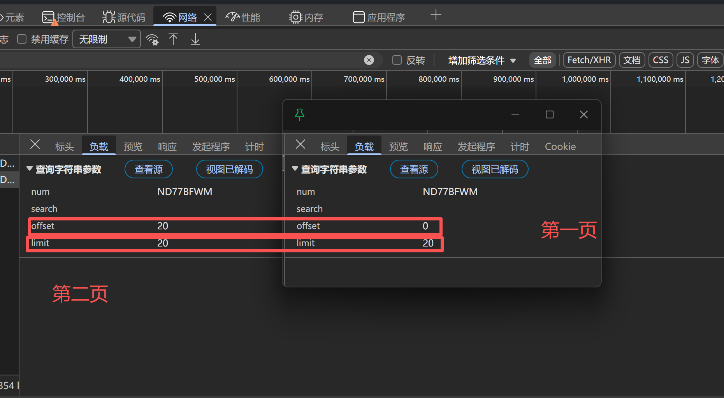Viewport: 724px width, 398px height.
Task: Close the left request details panel
Action: (35, 144)
